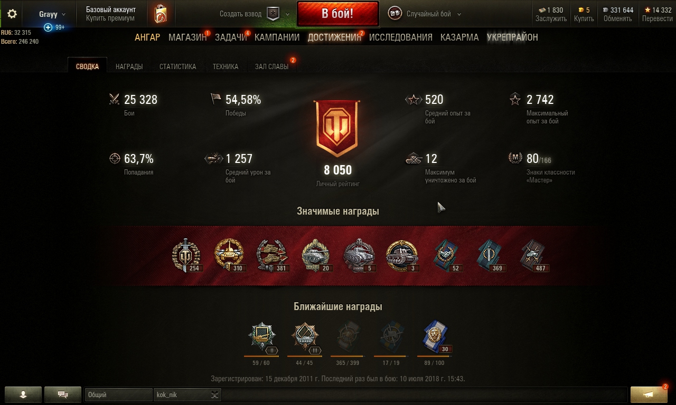This screenshot has width=676, height=405.
Task: Open the Общий chat channel tab
Action: point(119,394)
